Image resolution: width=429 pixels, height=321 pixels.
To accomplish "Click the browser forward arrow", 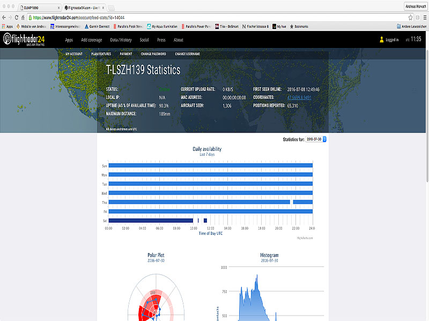I will click(x=10, y=18).
